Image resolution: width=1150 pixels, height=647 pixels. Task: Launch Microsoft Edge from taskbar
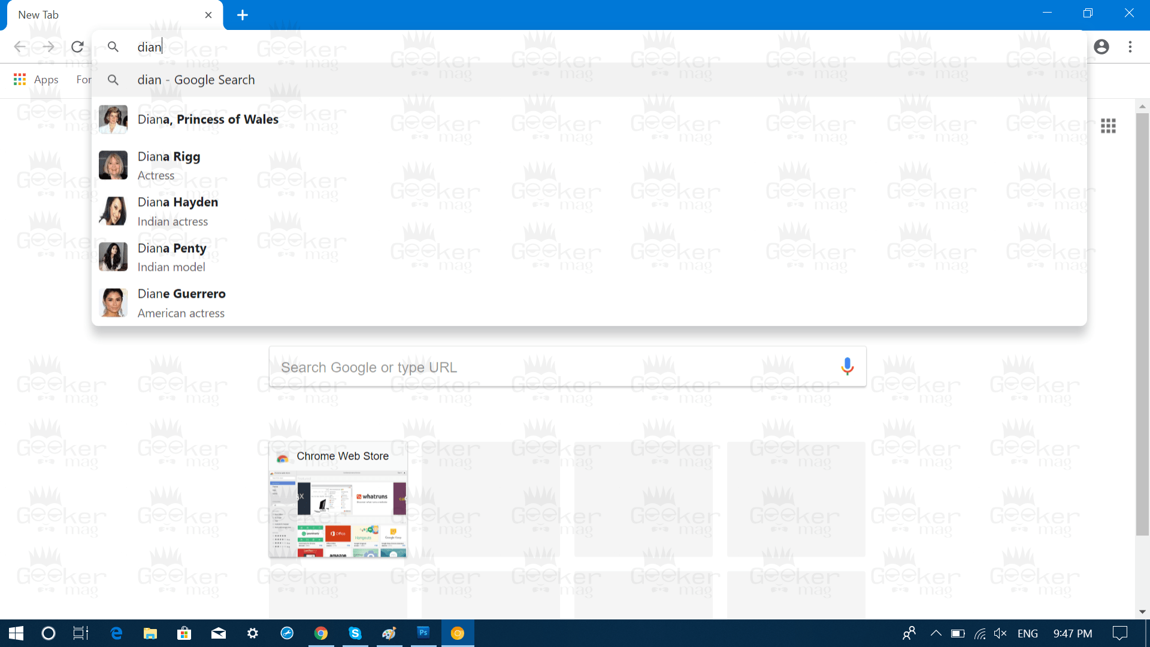[x=116, y=633]
